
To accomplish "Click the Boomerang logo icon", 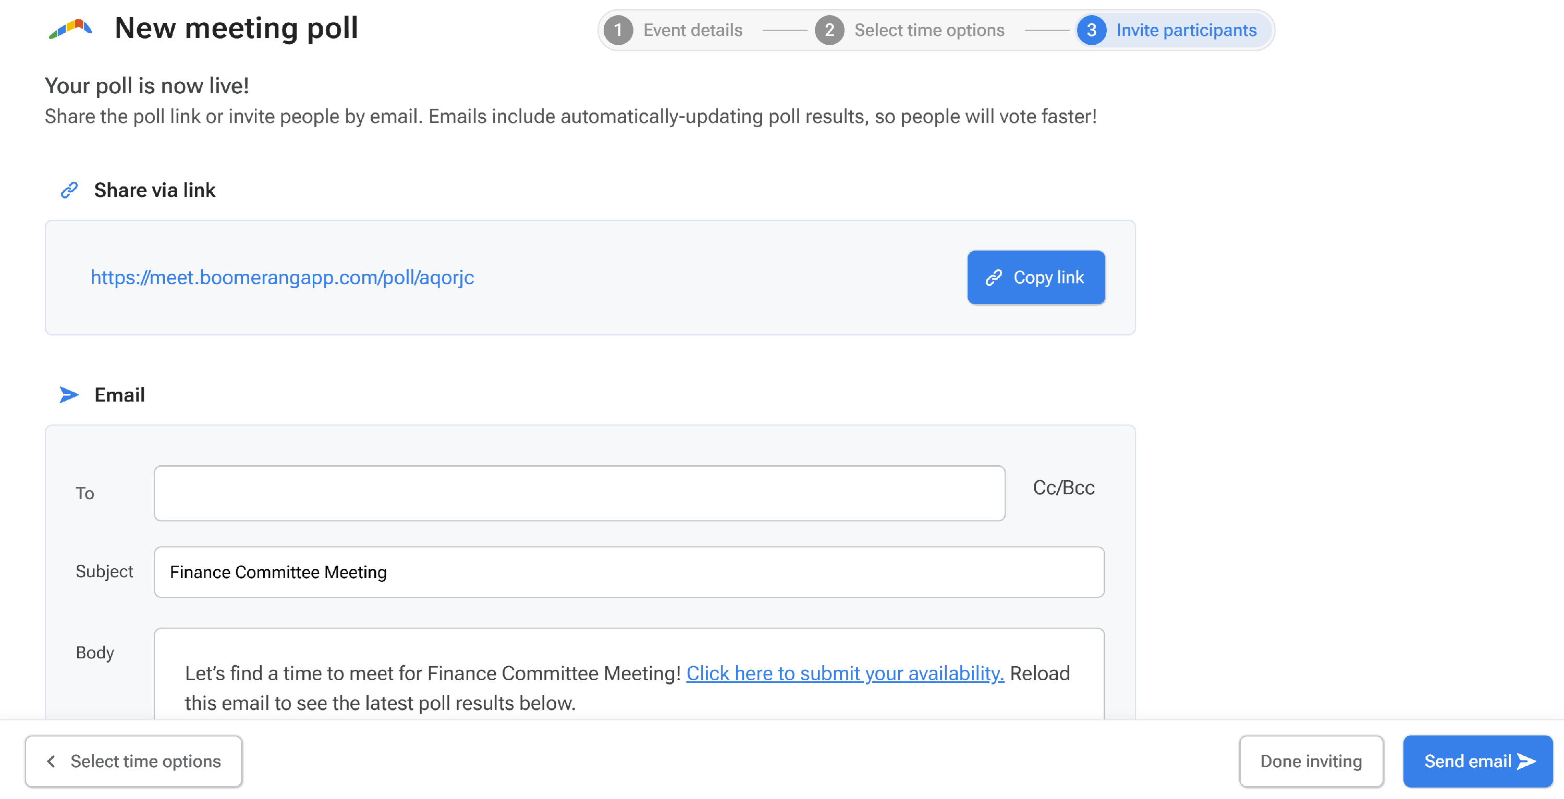I will tap(70, 29).
